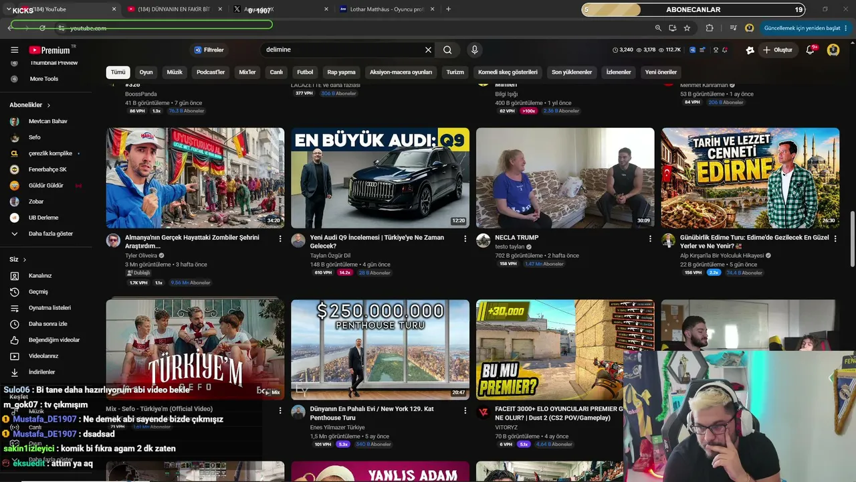
Task: Select the Son yüklenenler filter chip
Action: click(572, 72)
